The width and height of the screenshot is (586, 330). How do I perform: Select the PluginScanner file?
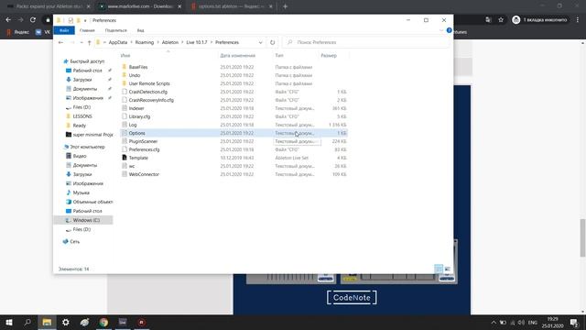click(x=143, y=141)
